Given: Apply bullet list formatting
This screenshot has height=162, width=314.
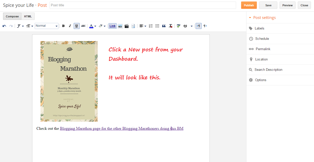Looking at the screenshot, I should pyautogui.click(x=157, y=26).
